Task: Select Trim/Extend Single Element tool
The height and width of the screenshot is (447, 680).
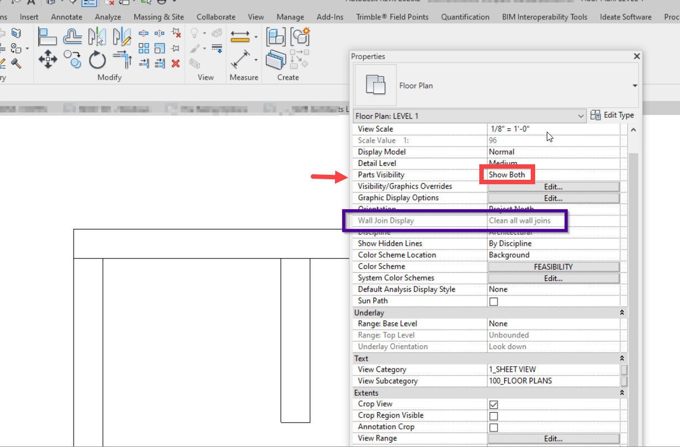Action: 144,64
